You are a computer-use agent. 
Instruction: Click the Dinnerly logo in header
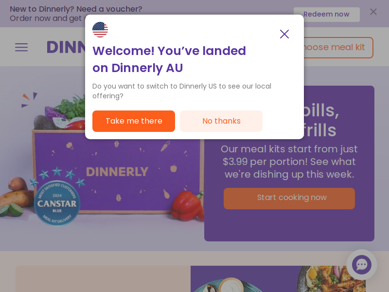coord(67,47)
